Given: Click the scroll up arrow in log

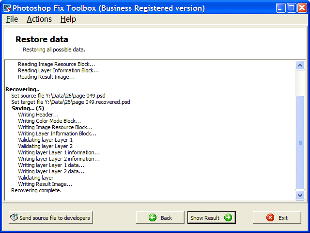Looking at the screenshot, I should [300, 65].
